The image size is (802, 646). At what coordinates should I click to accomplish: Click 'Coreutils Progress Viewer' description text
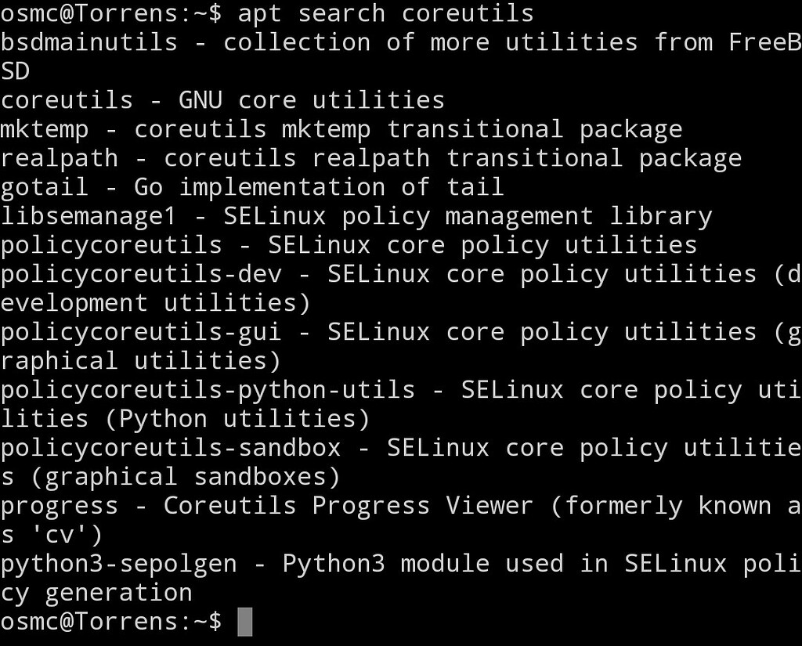coord(349,507)
